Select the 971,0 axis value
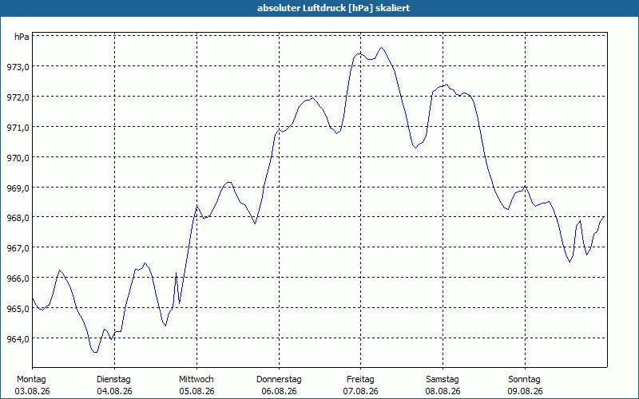The height and width of the screenshot is (399, 639). [18, 128]
